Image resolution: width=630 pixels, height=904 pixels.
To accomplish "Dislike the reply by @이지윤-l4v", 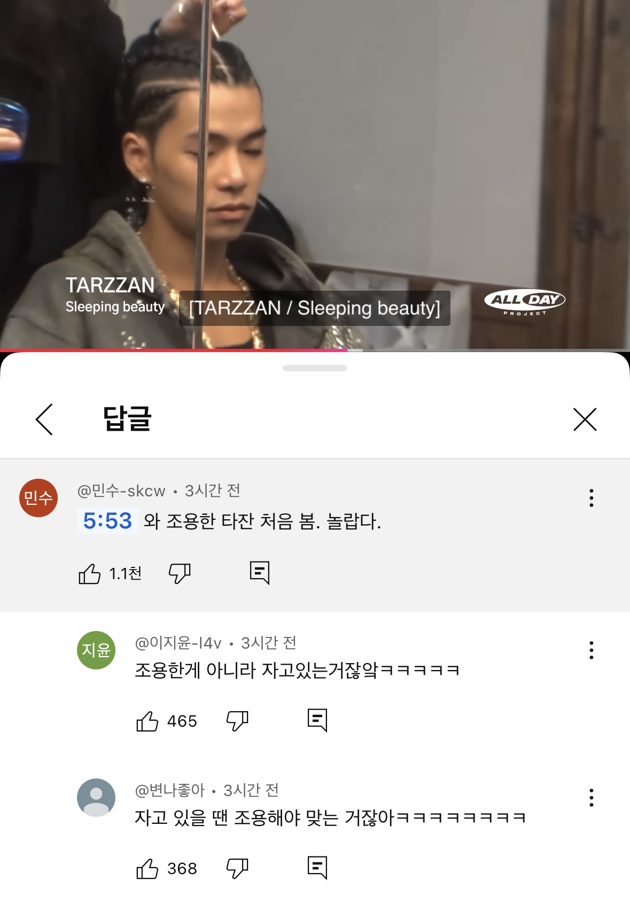I will [x=237, y=721].
